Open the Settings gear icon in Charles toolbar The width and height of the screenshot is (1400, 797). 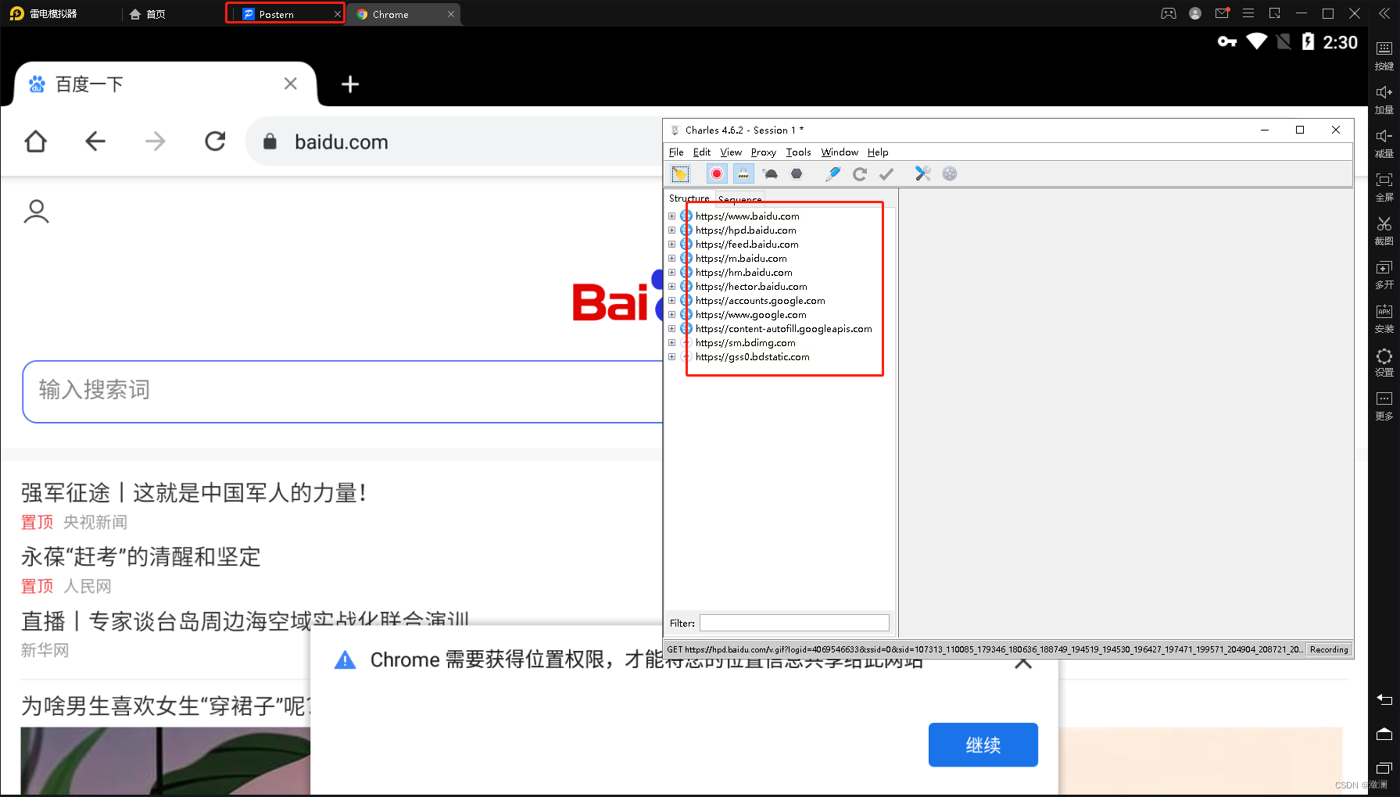click(950, 173)
